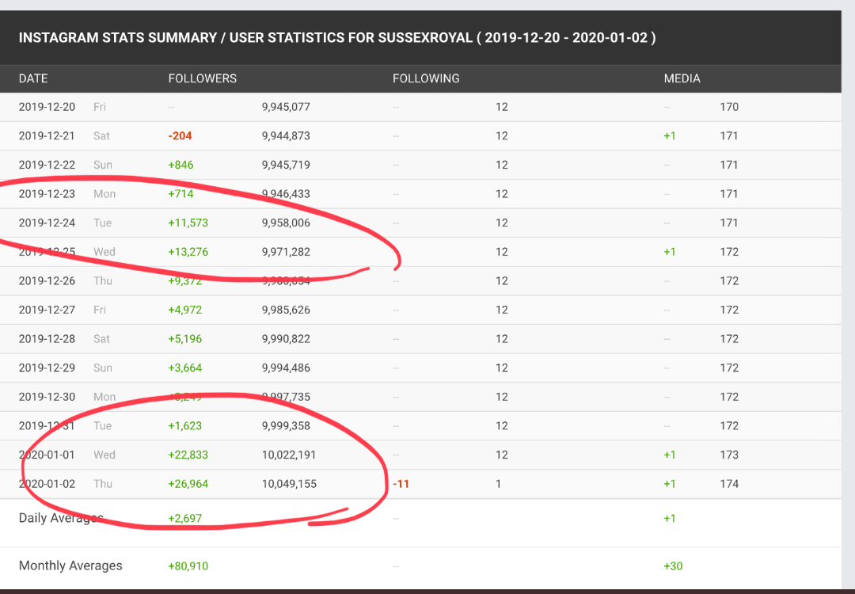Select the +846 follower gain value
The image size is (855, 594).
click(x=180, y=165)
